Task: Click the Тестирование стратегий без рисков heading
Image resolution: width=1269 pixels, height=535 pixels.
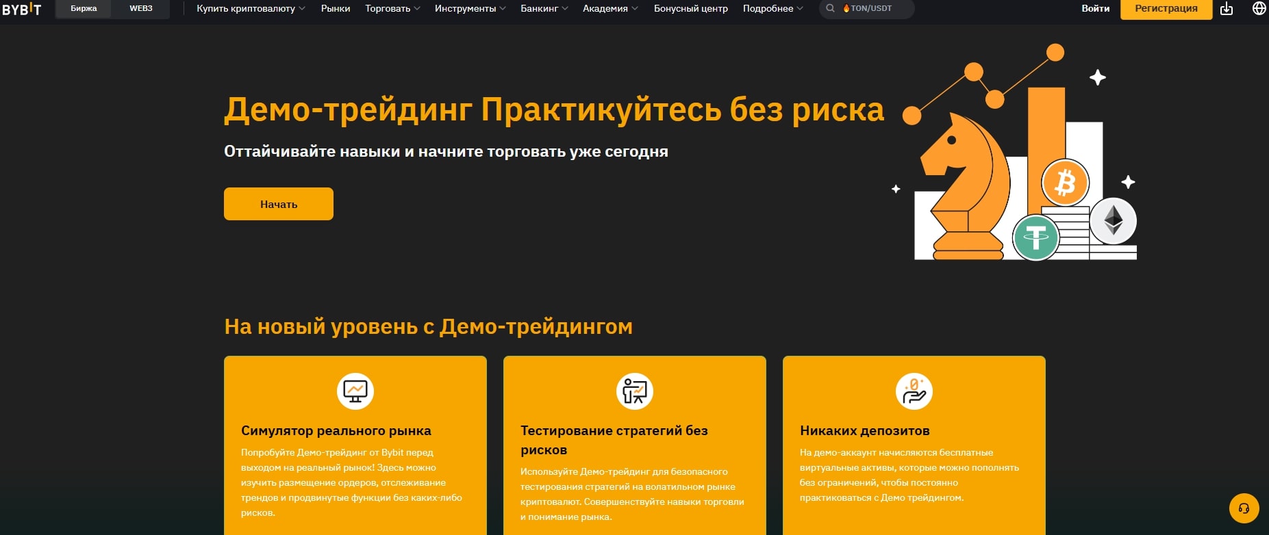Action: (x=614, y=440)
